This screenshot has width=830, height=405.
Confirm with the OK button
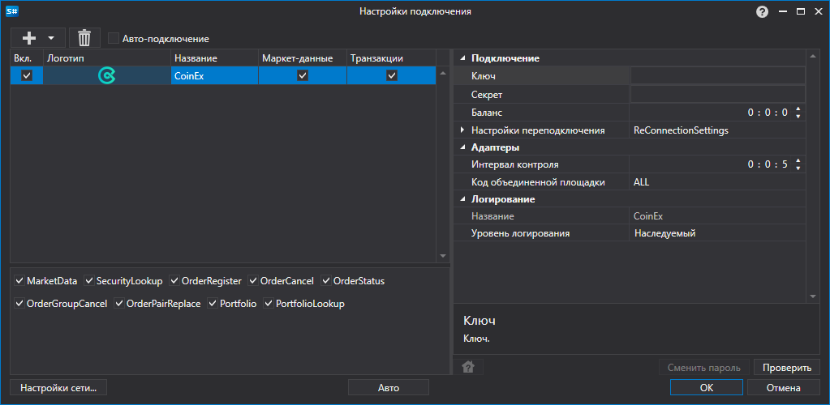(x=706, y=387)
